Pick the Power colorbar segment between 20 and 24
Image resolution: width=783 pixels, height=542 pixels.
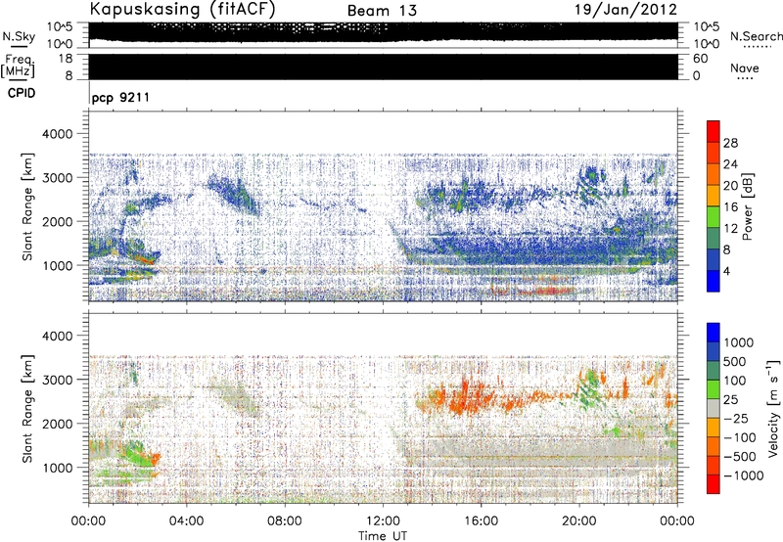(714, 175)
